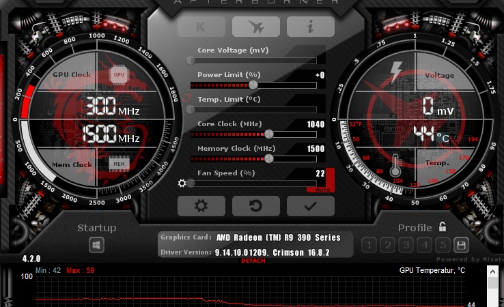The image size is (504, 307).
Task: Click the Core Clock slider handle
Action: tap(269, 134)
